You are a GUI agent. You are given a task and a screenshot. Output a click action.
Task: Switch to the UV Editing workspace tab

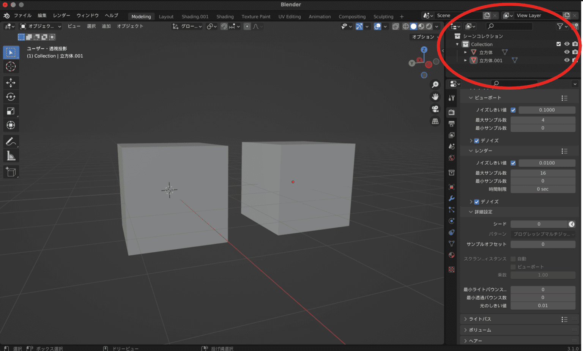pyautogui.click(x=290, y=16)
